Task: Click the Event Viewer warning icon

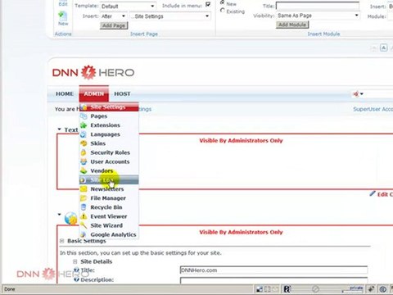Action: [84, 216]
